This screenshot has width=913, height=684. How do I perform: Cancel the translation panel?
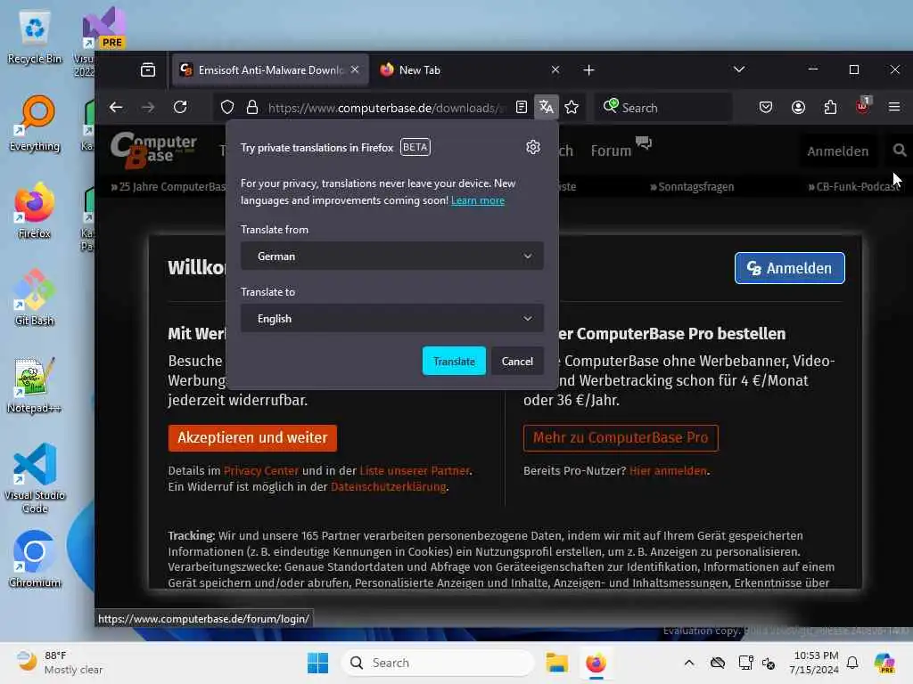[517, 362]
